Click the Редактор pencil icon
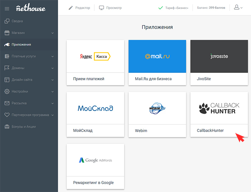Viewport: 251px width, 192px height. point(71,8)
